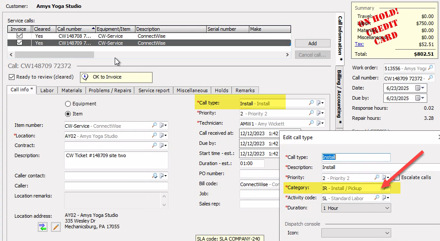Open the Call information vertical tab

tap(340, 39)
